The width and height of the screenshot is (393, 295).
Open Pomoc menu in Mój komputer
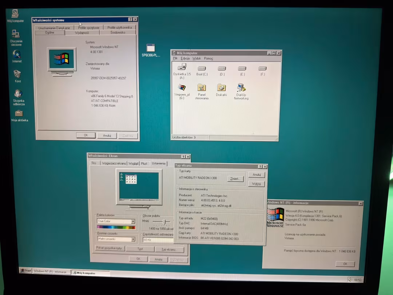pyautogui.click(x=208, y=58)
